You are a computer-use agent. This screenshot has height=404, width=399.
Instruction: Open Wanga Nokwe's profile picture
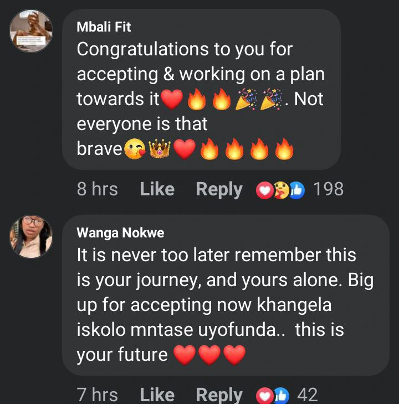click(x=31, y=236)
